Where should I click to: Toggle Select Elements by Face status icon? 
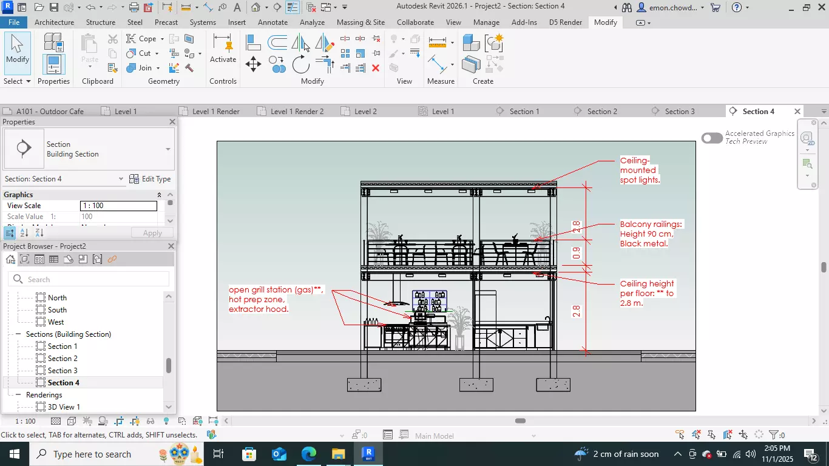pyautogui.click(x=727, y=435)
